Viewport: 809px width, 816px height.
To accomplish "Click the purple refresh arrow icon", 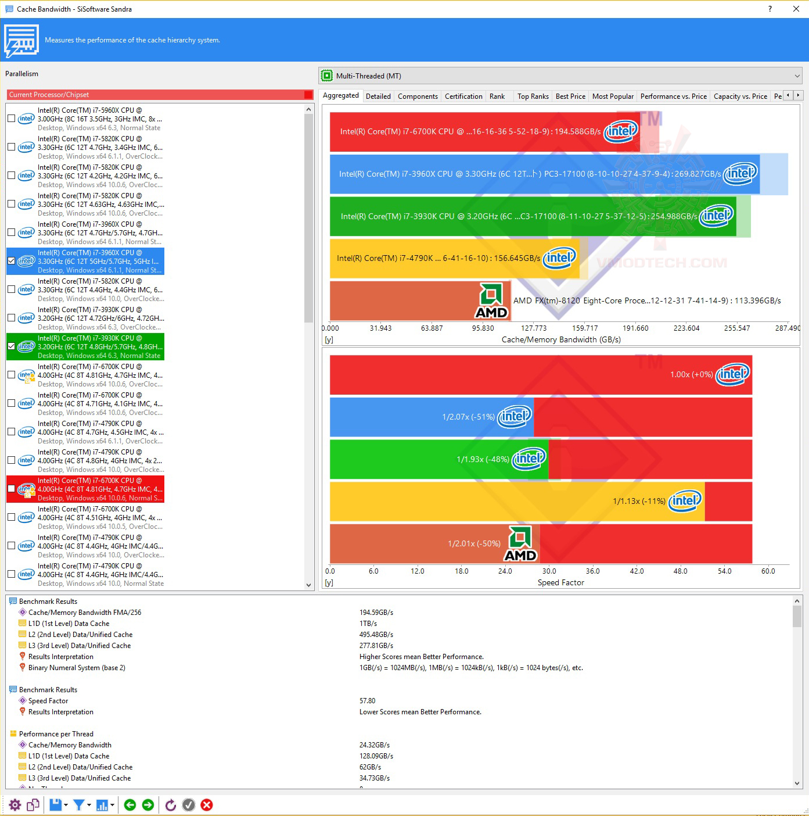I will tap(171, 805).
